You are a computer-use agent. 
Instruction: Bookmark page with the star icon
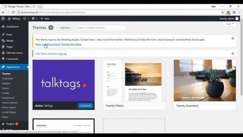pos(223,12)
